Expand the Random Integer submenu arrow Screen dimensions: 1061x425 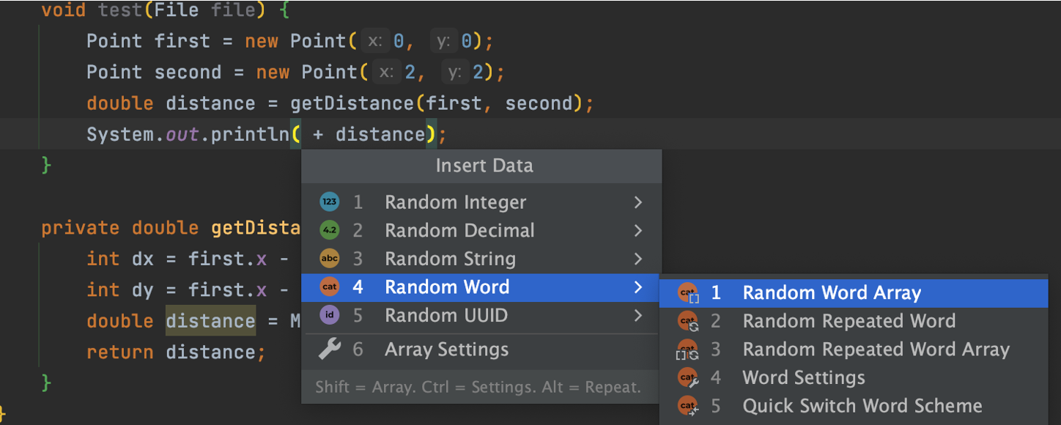point(638,202)
